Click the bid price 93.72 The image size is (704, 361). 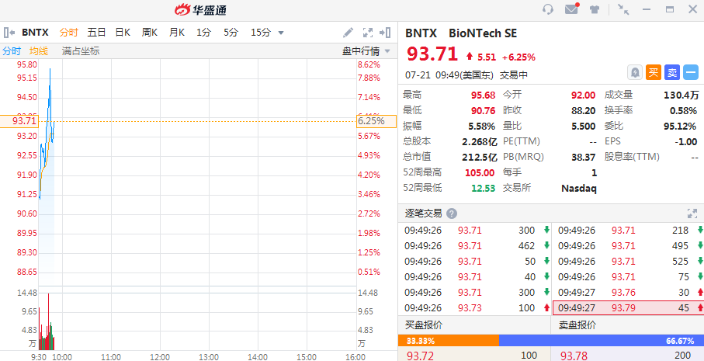(x=420, y=356)
